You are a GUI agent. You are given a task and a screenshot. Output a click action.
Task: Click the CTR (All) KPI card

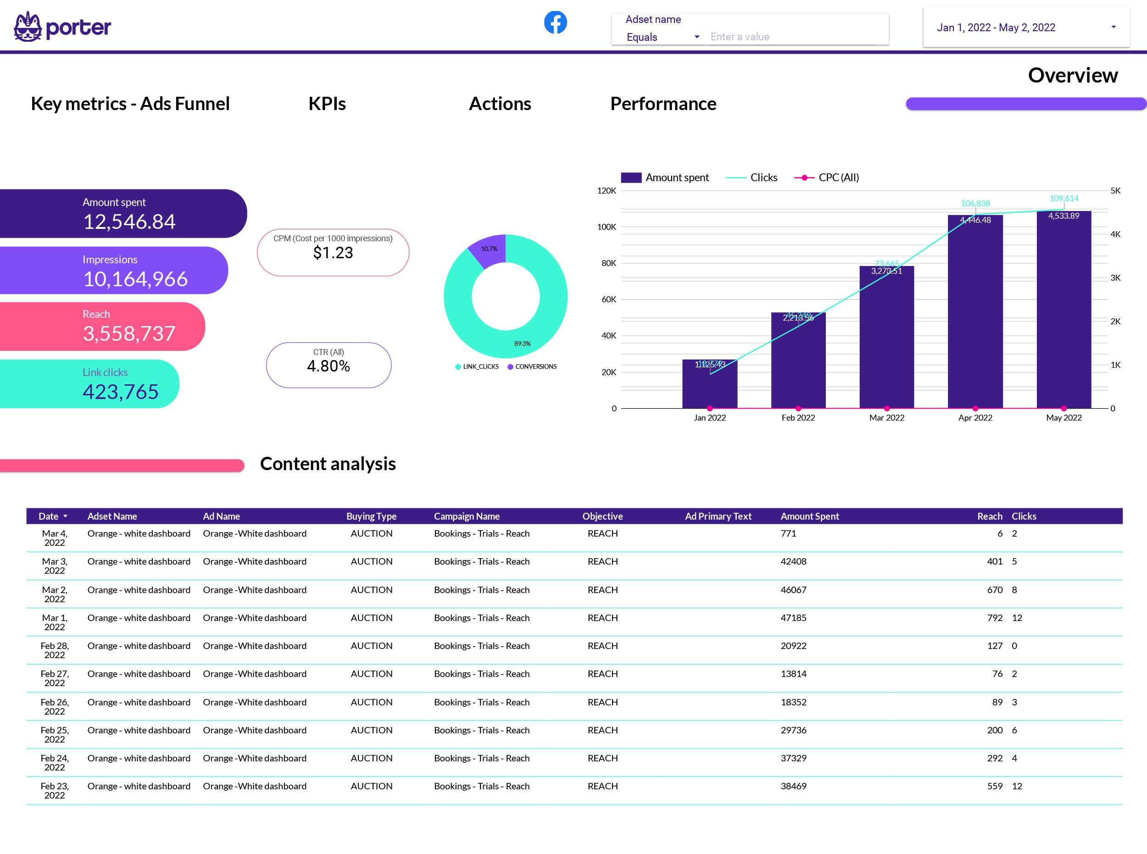[x=329, y=365]
